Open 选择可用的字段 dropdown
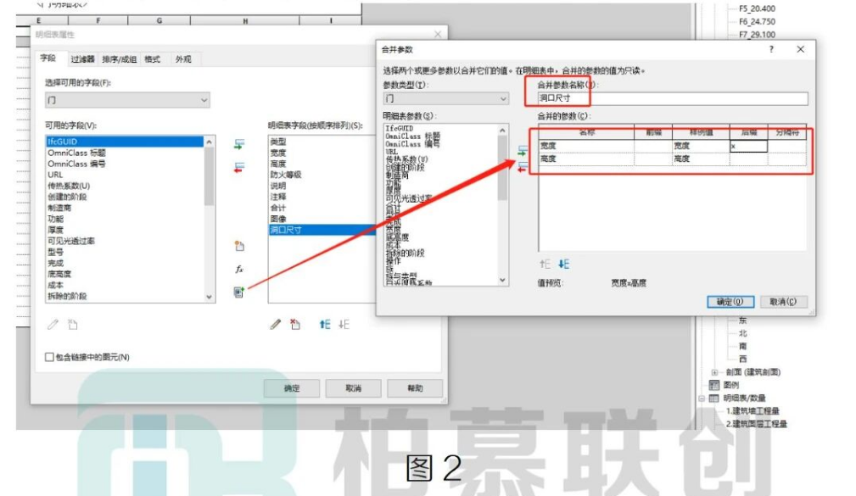856x496 pixels. coord(127,100)
